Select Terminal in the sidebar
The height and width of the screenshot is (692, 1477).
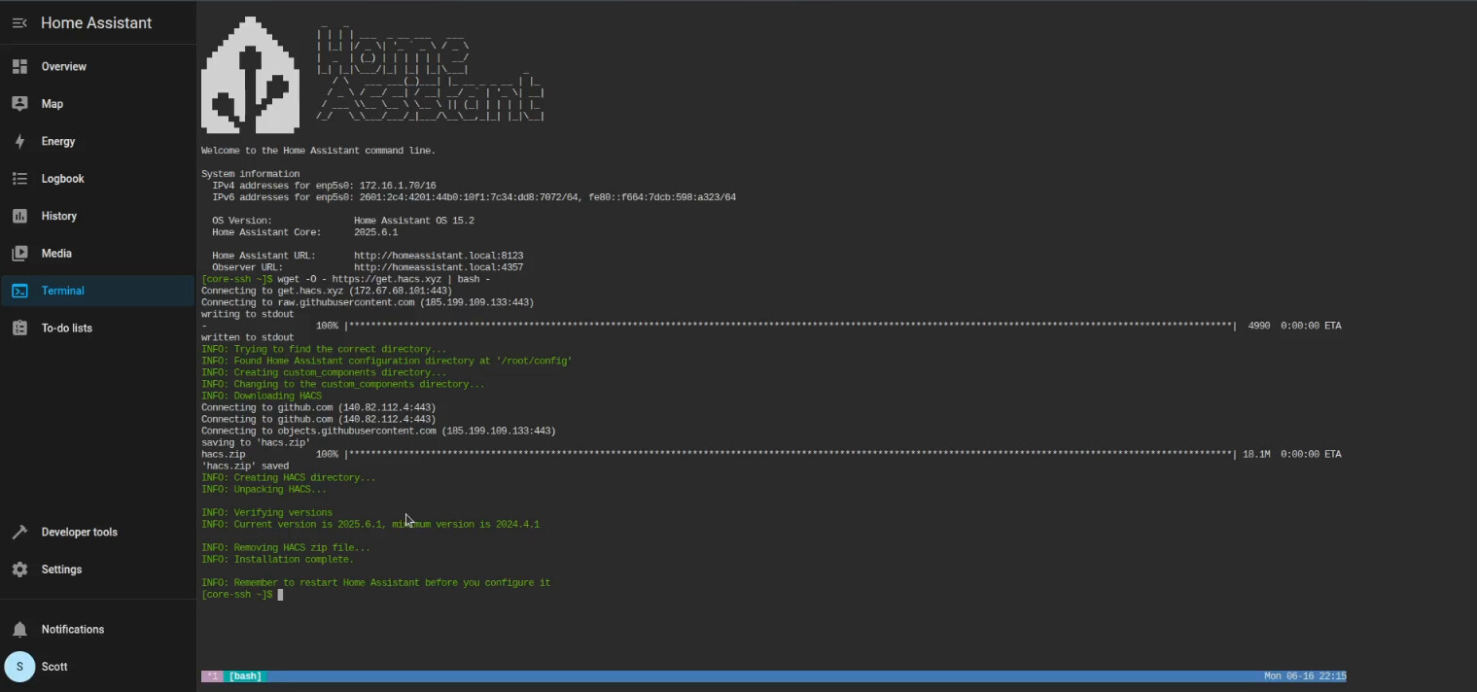pyautogui.click(x=98, y=291)
